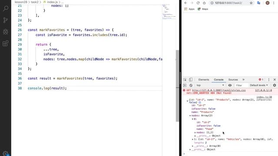The width and height of the screenshot is (278, 156).
Task: Click 'isFavorite: false' under id-2
Action: click(208, 126)
